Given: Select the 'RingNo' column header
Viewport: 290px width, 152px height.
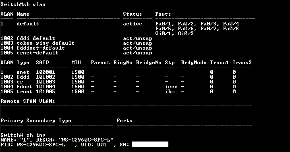Looking at the screenshot, I should point(123,62).
